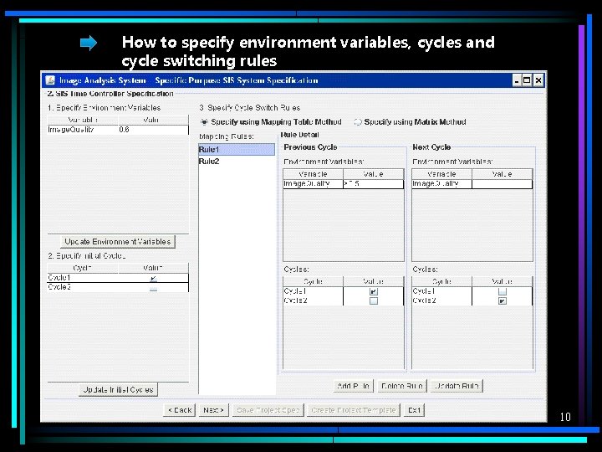Click Add Rule button
Screen dimensions: 602x452
[x=353, y=386]
